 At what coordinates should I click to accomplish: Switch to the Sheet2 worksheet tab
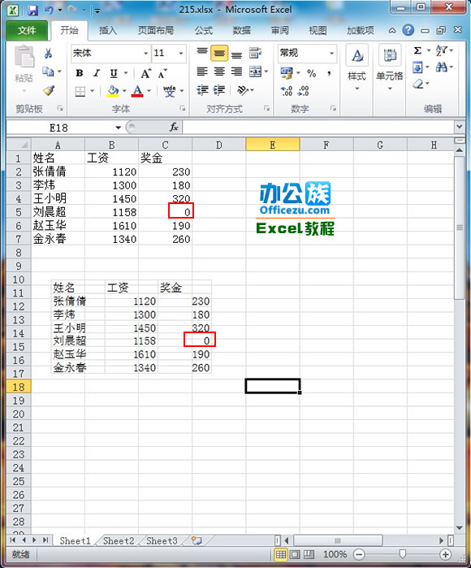(x=119, y=541)
